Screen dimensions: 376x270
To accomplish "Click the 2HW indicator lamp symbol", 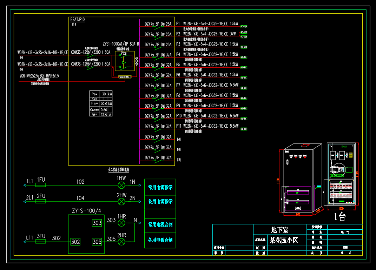I will (121, 202).
